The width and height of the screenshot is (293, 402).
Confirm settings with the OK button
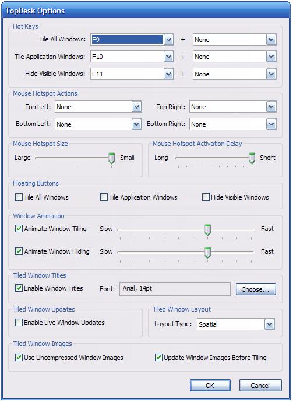click(x=210, y=385)
